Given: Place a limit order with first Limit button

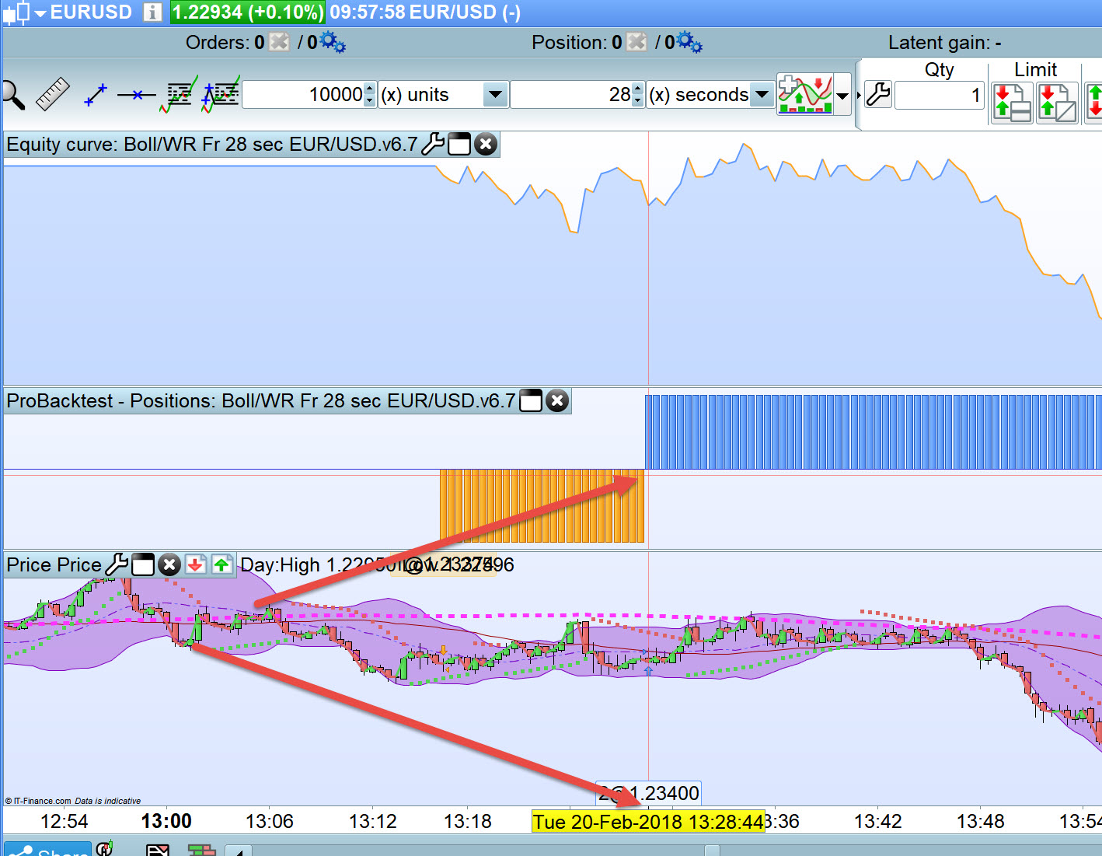Looking at the screenshot, I should 1012,103.
